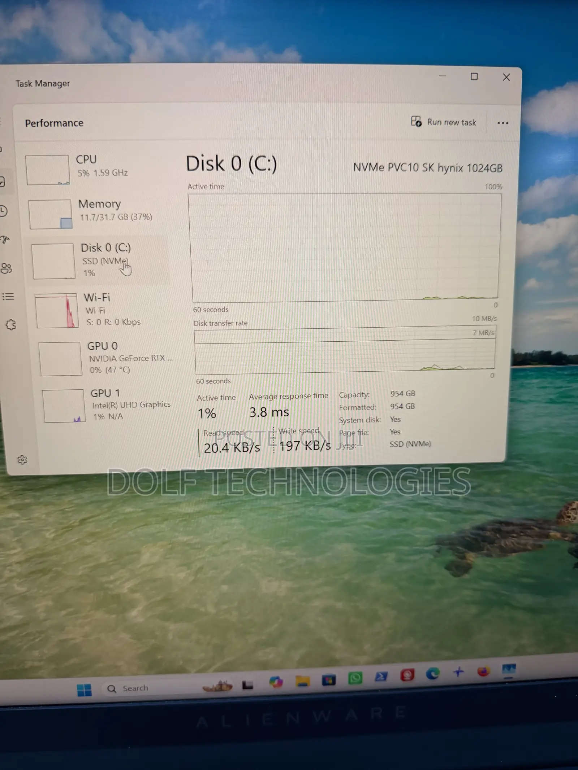Open Copilot from the taskbar
578x770 pixels.
[276, 682]
